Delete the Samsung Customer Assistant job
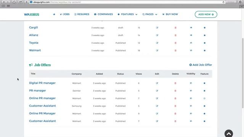The width and height of the screenshot is (244, 137). coord(175,106)
